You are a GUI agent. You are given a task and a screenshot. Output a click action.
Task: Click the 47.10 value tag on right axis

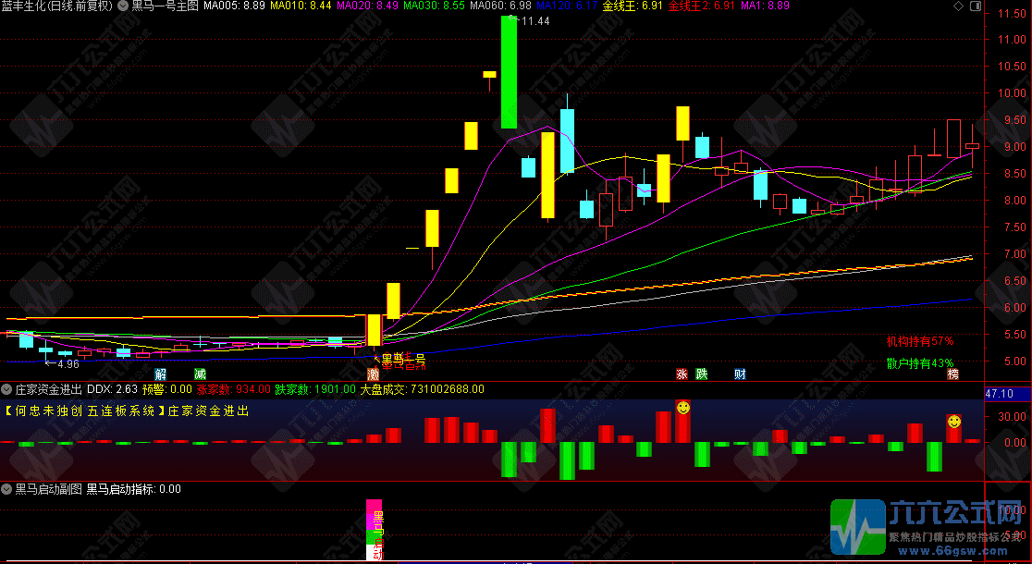(x=1001, y=394)
